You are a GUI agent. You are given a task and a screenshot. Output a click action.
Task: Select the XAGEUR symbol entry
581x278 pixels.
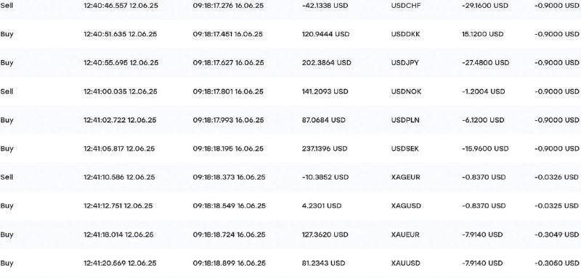click(405, 177)
